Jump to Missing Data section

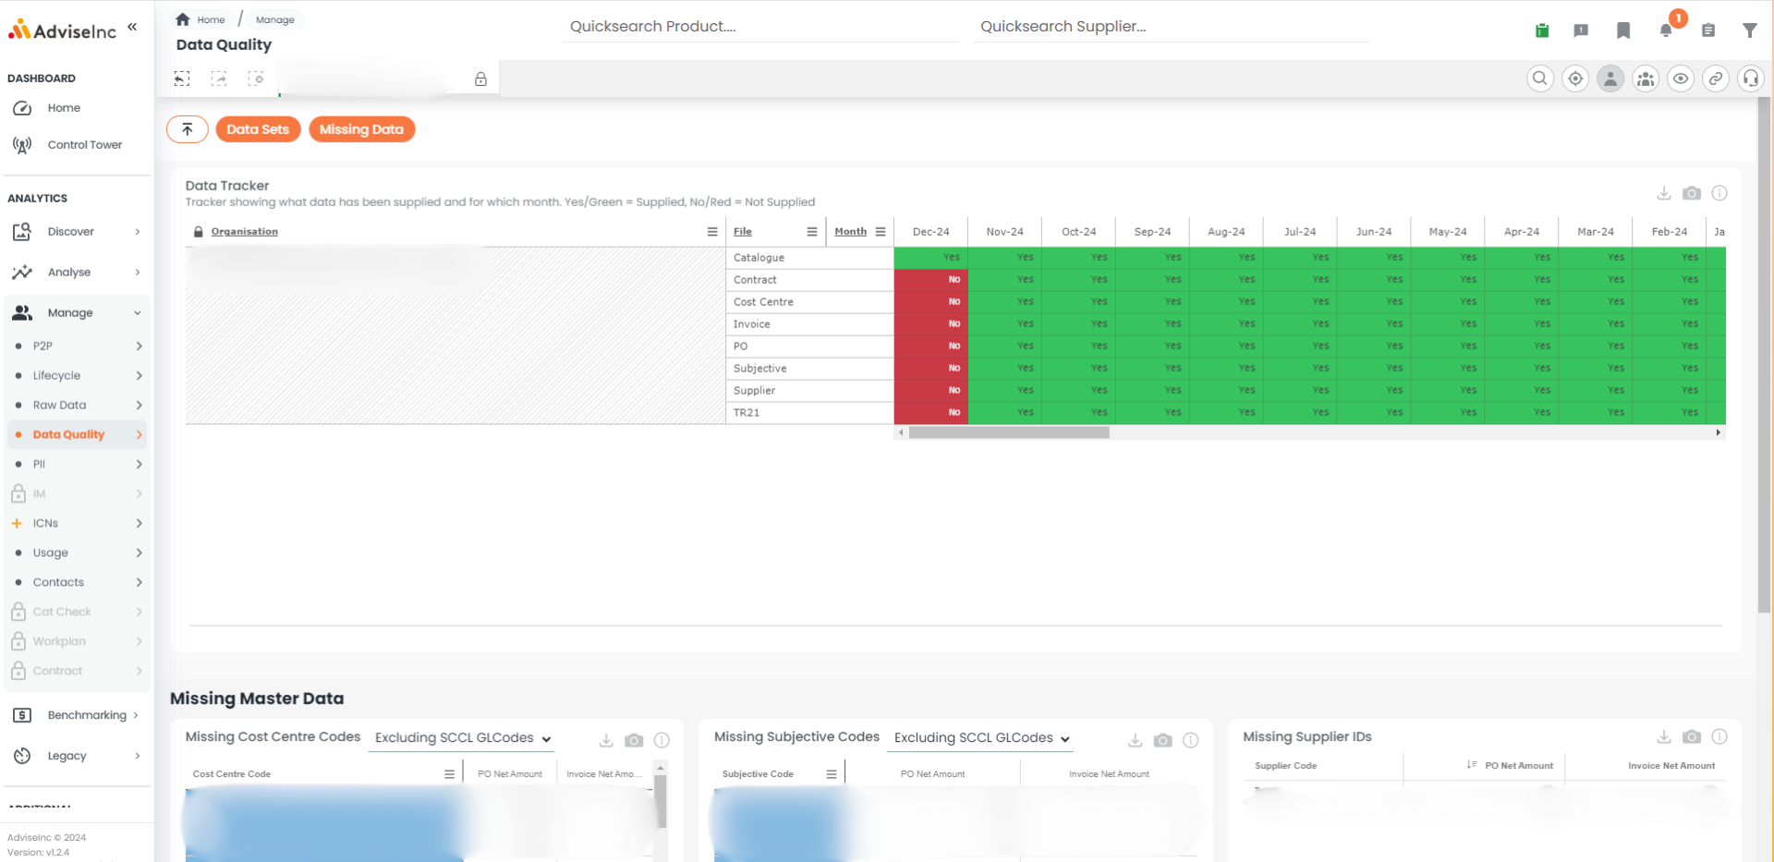click(x=361, y=129)
